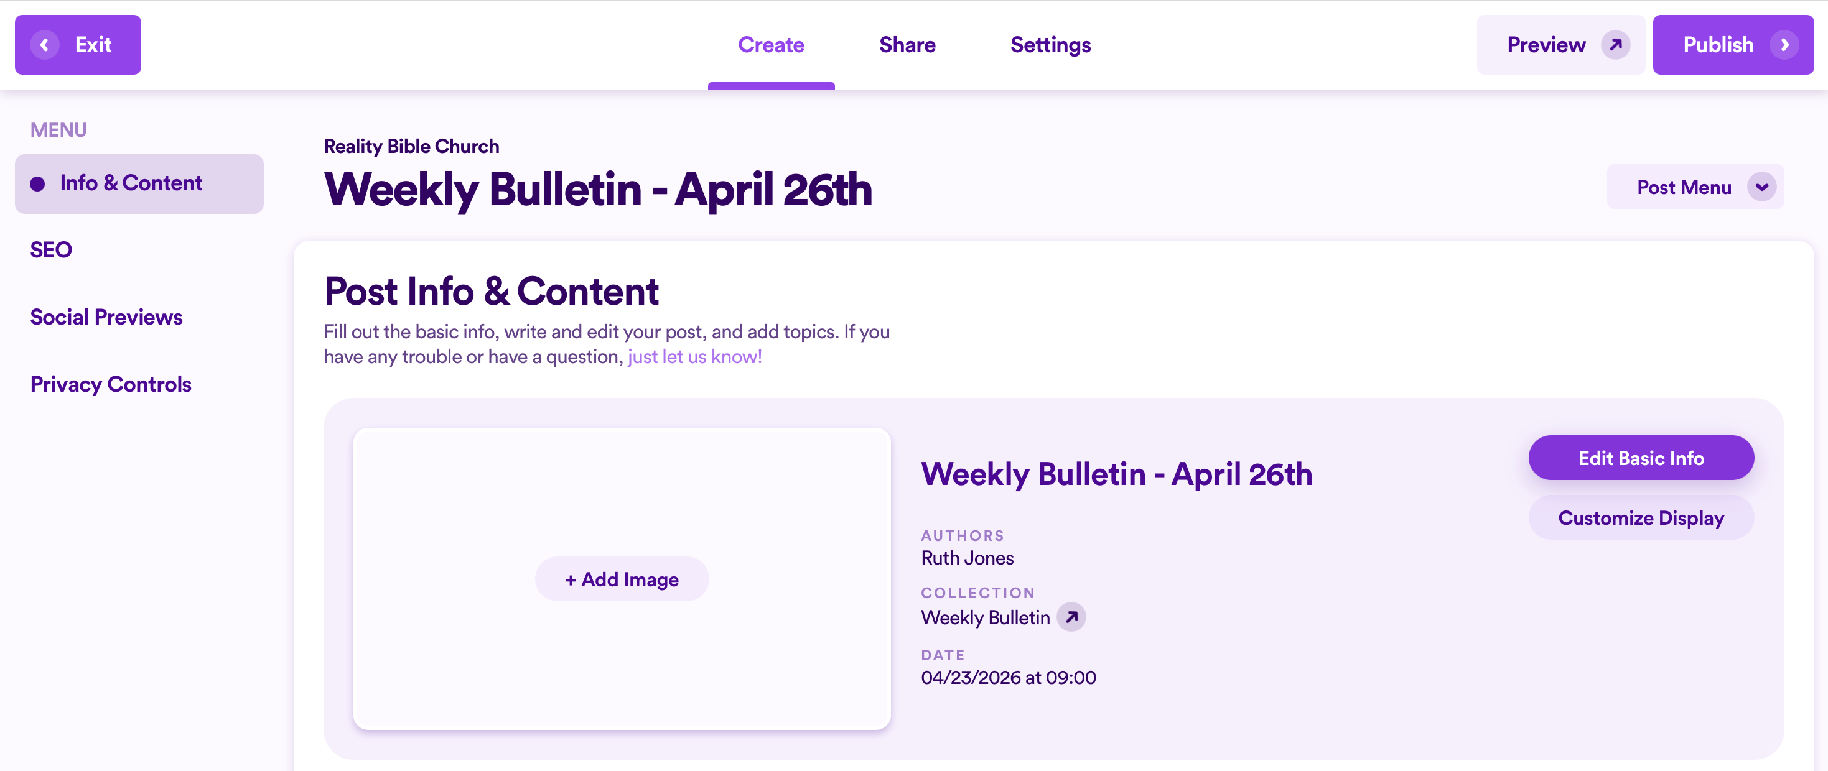
Task: Select Info & Content menu item
Action: [139, 183]
